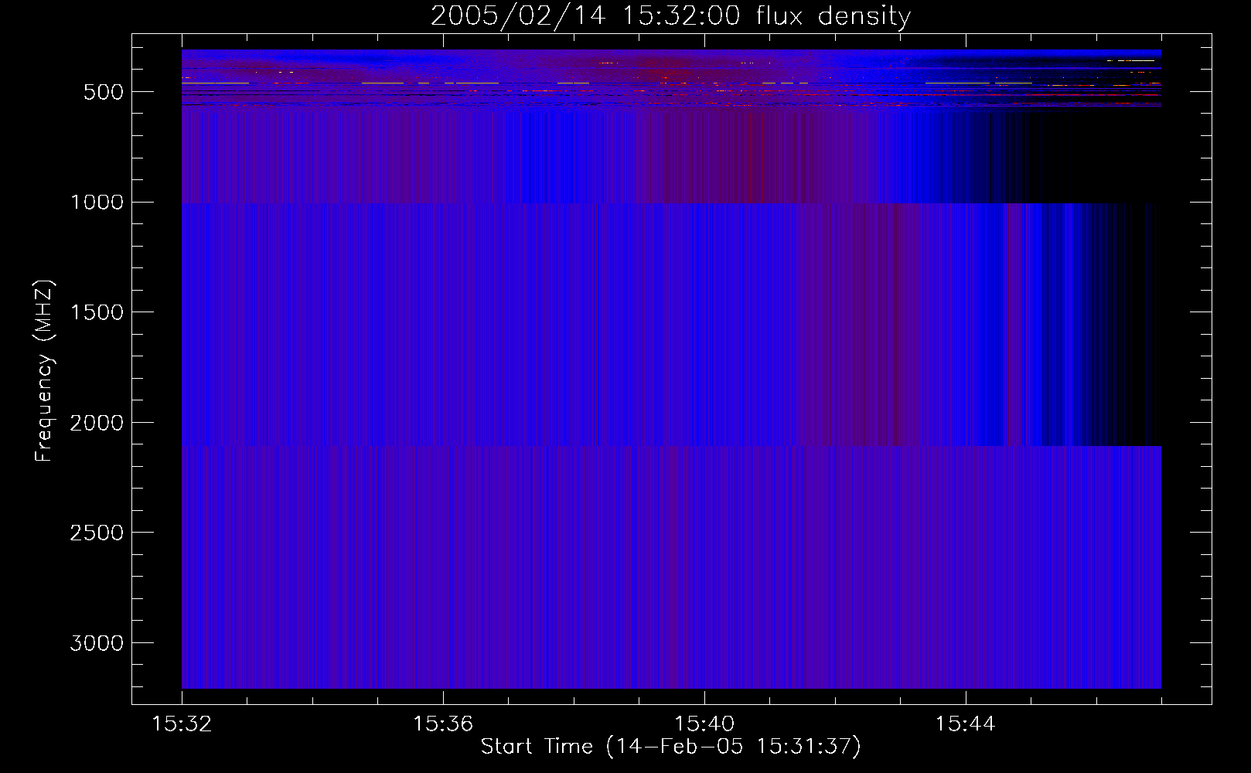
Task: Click the 15:36 time tick label
Action: (443, 724)
